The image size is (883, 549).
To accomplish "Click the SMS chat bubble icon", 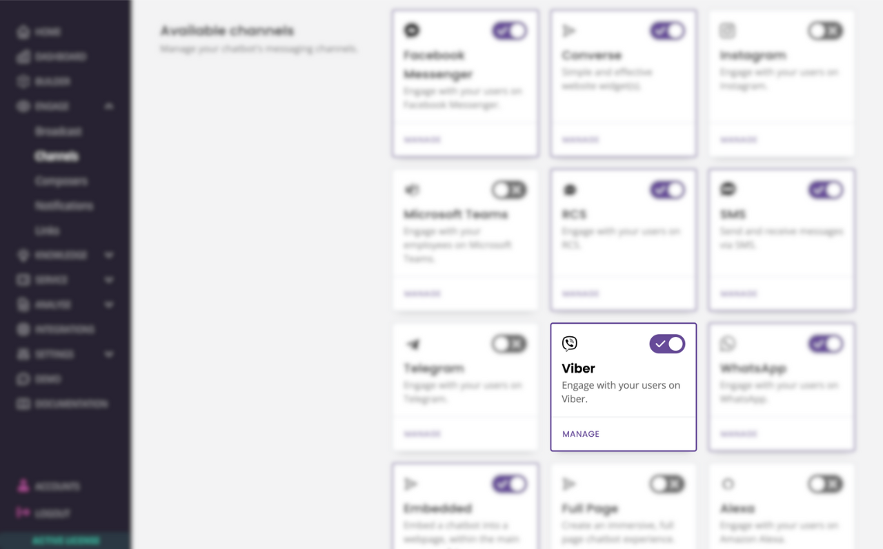I will click(728, 189).
